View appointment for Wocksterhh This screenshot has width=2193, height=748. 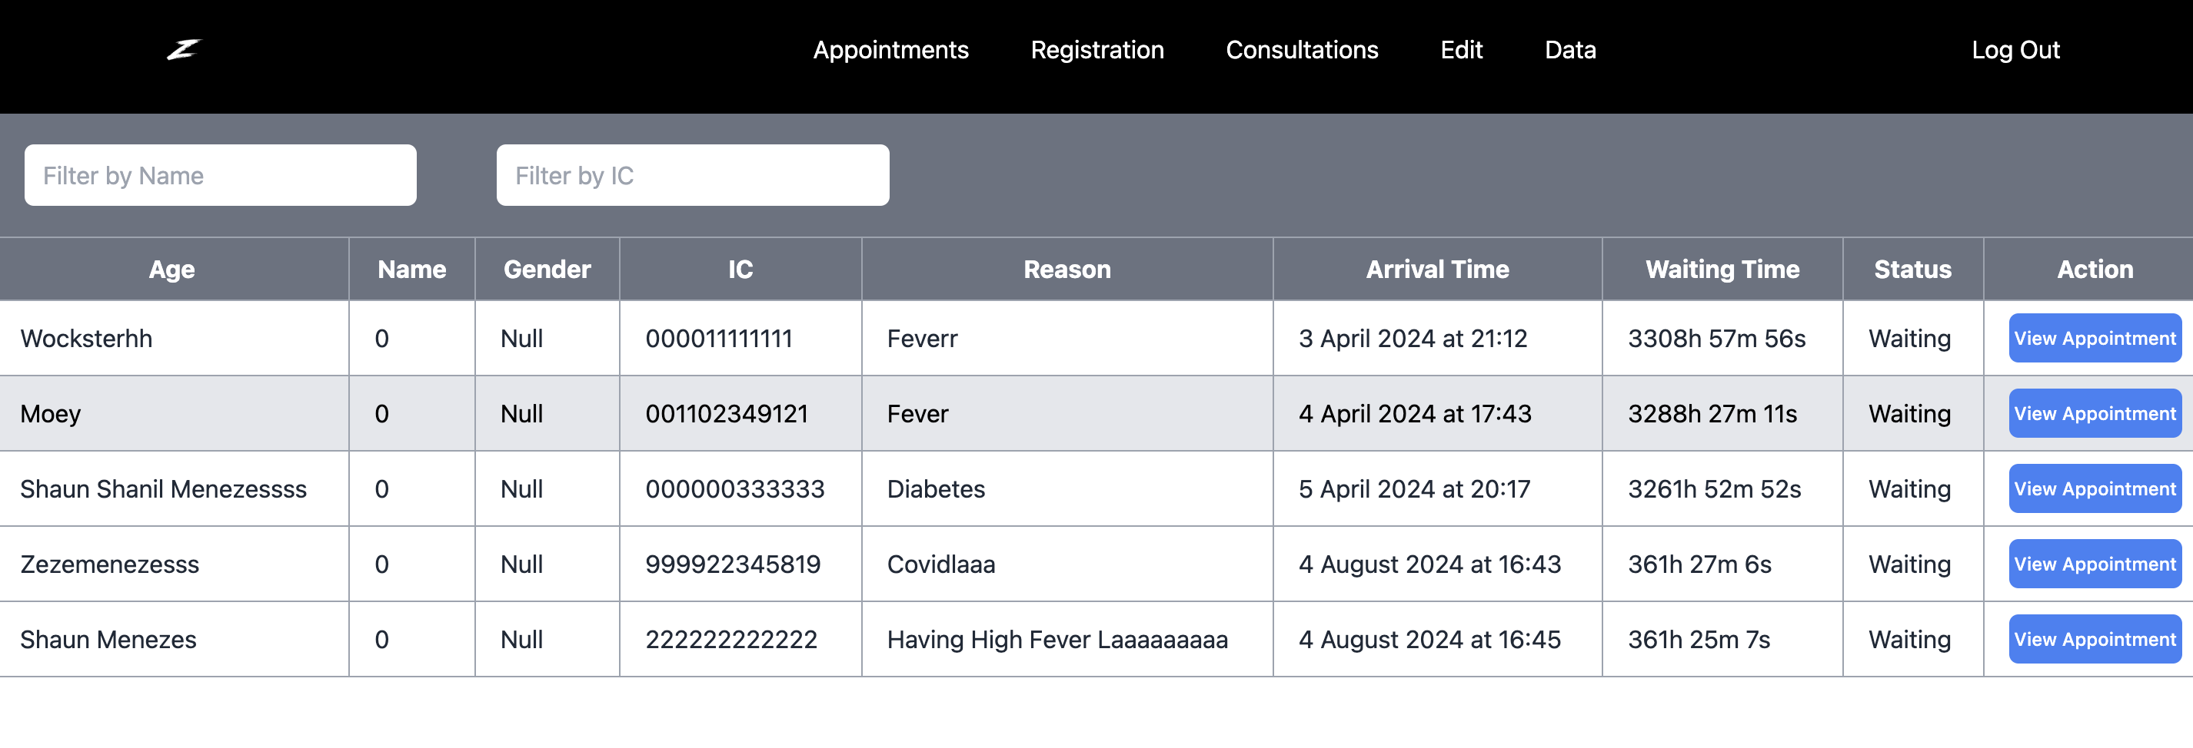2095,339
